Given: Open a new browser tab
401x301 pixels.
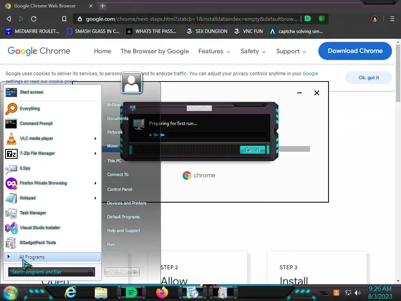Looking at the screenshot, I should point(103,6).
